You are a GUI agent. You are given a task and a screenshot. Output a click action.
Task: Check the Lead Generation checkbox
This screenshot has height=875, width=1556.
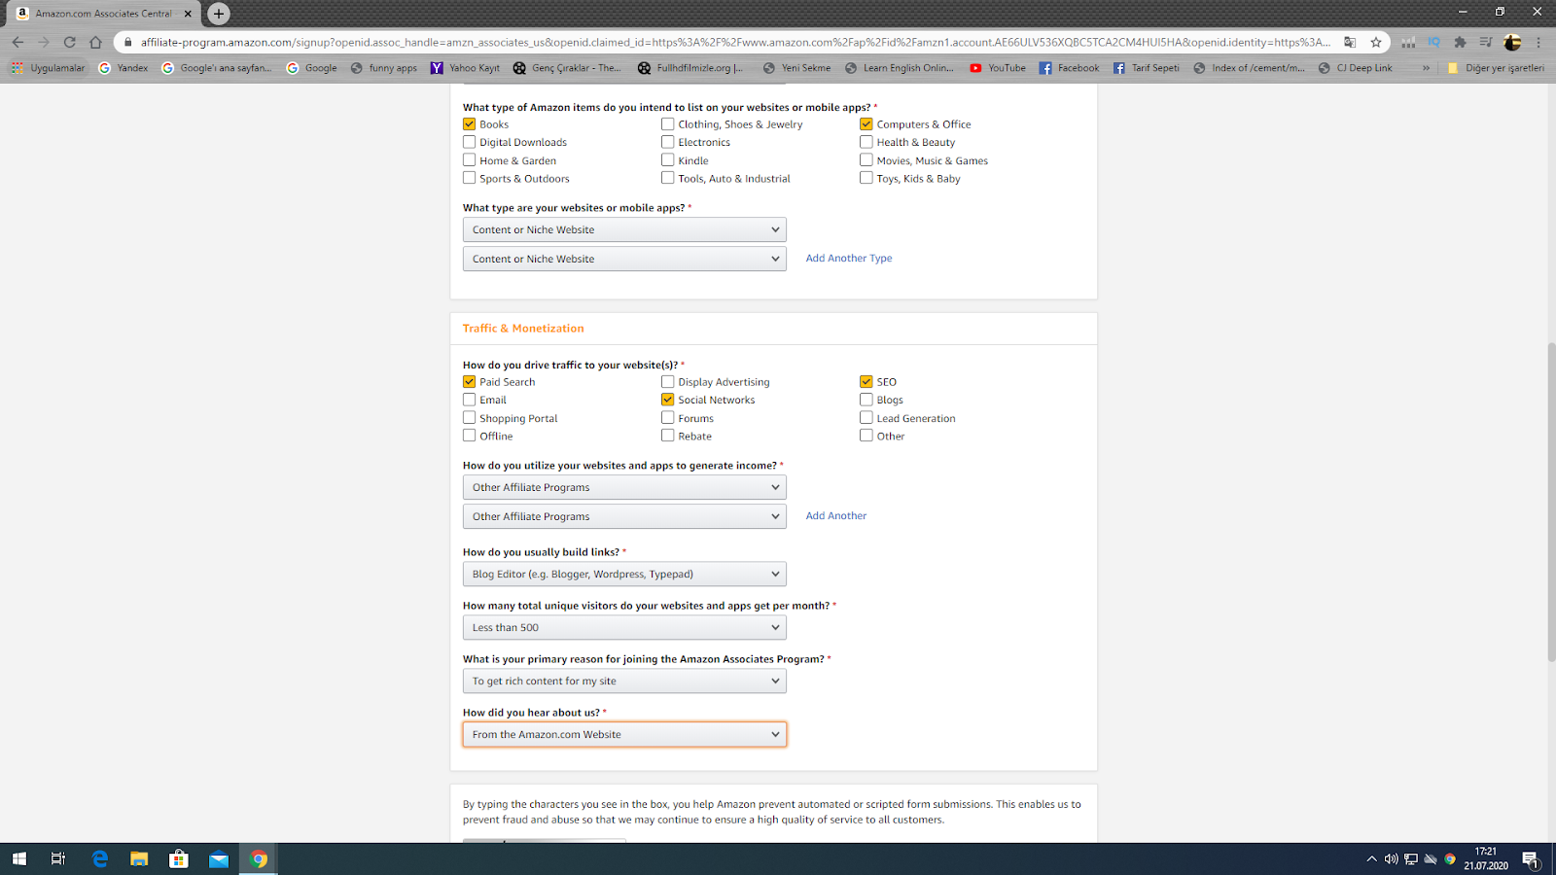(866, 418)
